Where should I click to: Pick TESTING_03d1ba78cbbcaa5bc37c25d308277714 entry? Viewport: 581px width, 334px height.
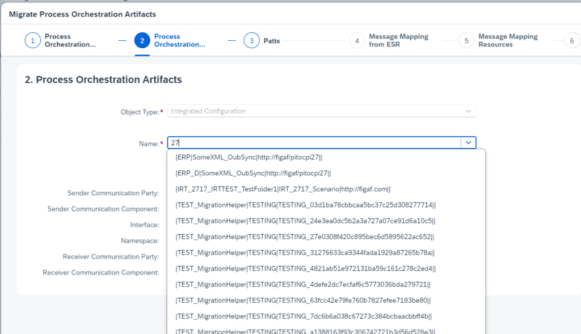326,205
